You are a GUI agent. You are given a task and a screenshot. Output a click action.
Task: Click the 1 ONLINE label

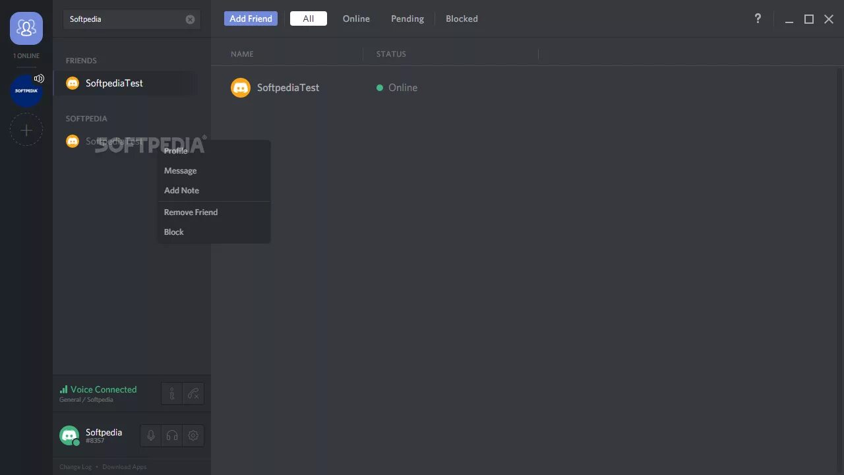click(x=26, y=56)
